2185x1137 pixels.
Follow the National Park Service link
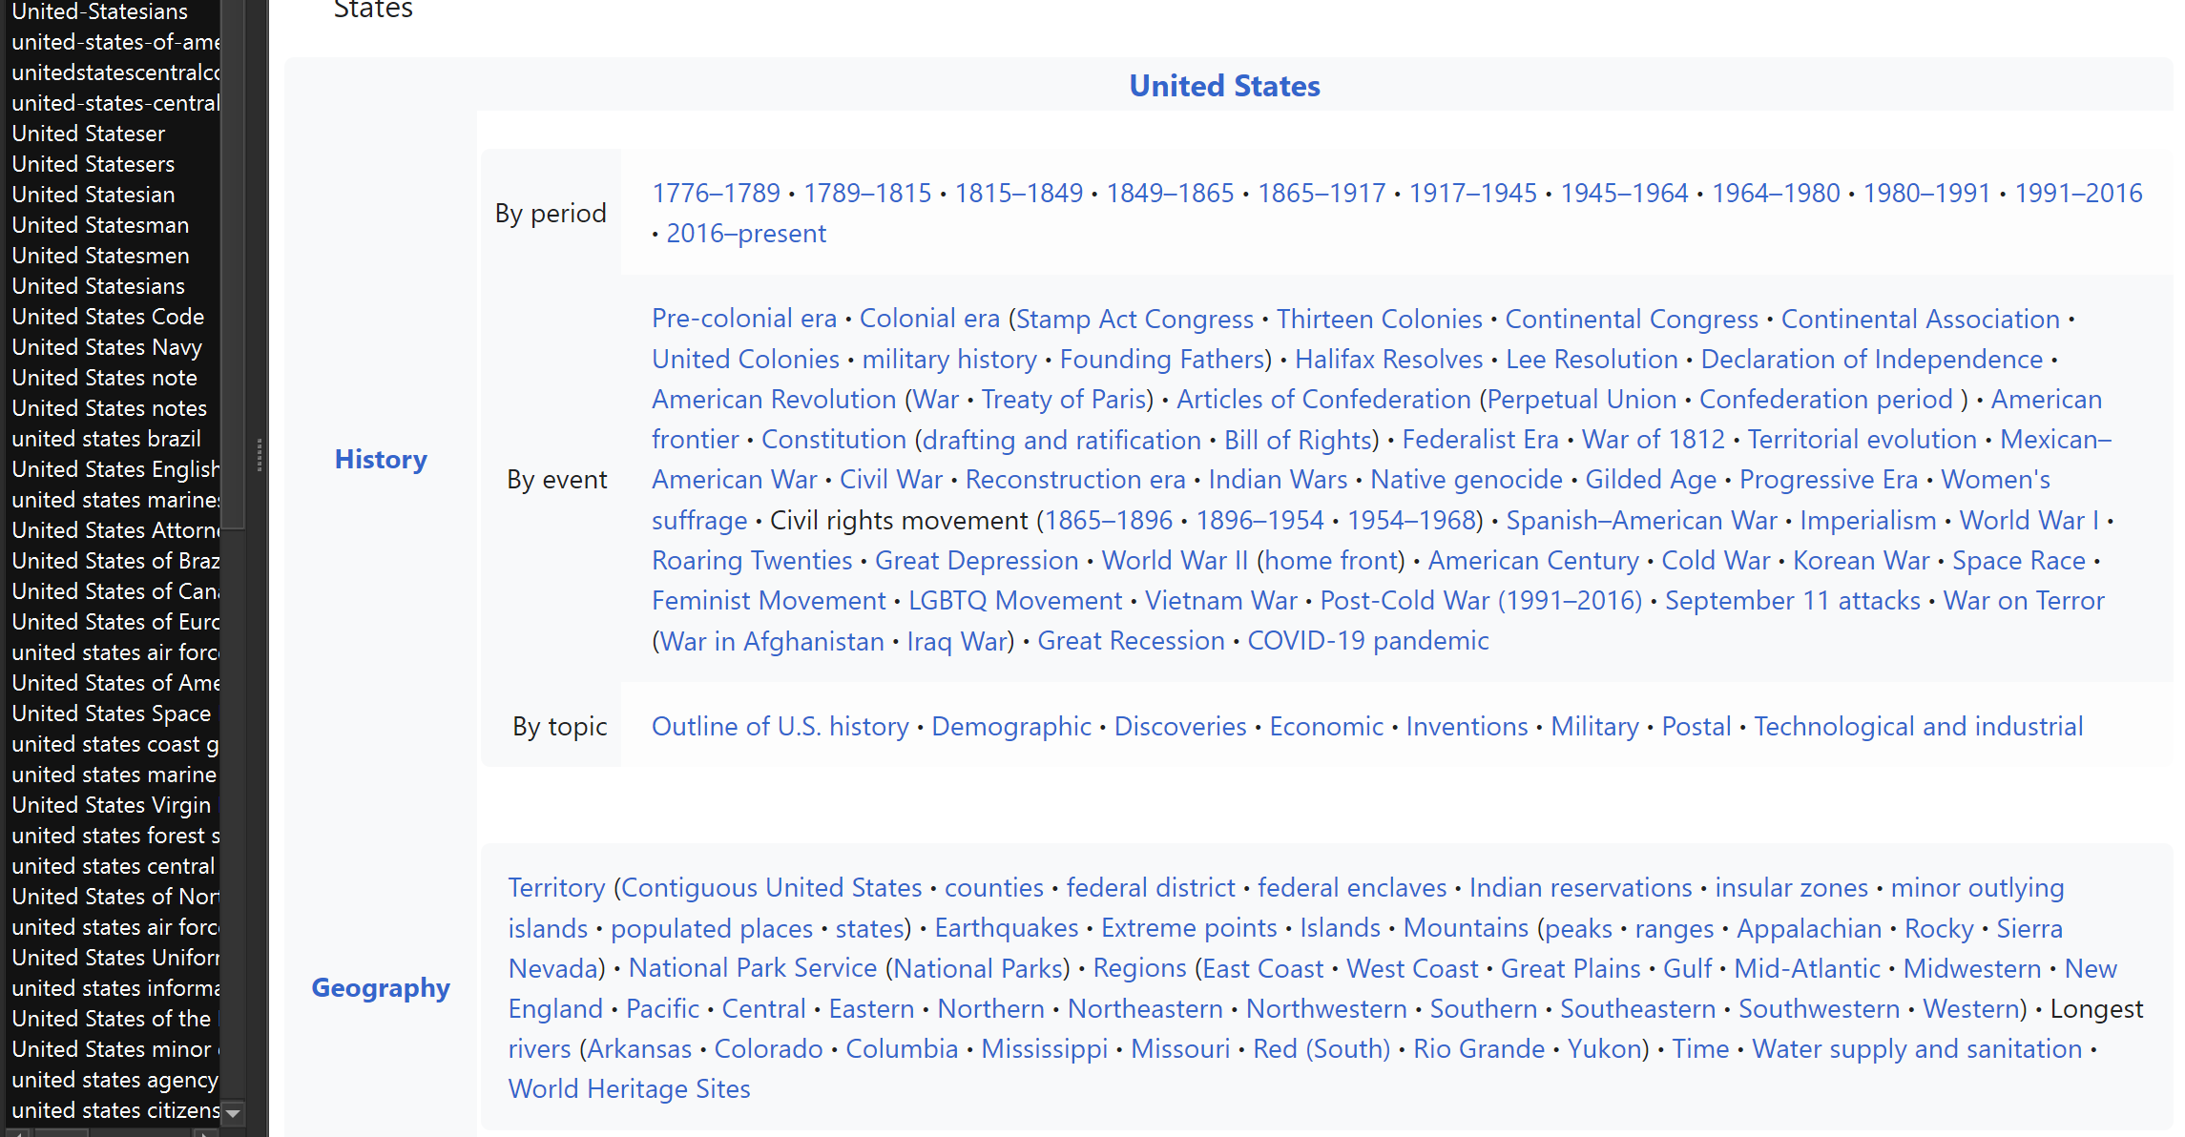coord(752,968)
